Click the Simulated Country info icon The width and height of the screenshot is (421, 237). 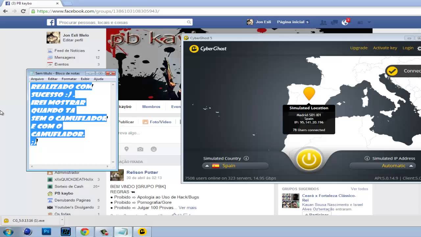pyautogui.click(x=246, y=158)
